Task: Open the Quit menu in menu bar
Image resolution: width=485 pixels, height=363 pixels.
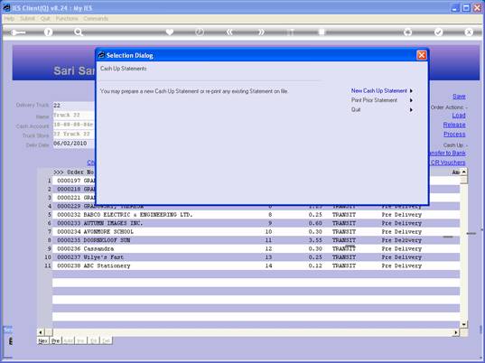Action: pos(45,19)
